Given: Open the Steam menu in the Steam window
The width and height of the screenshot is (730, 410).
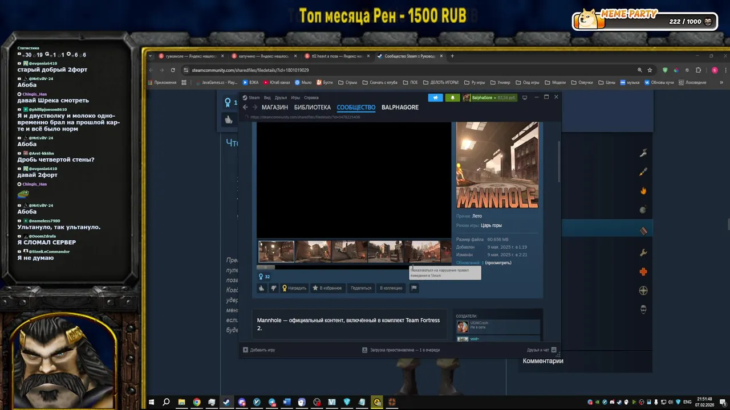Looking at the screenshot, I should point(251,97).
